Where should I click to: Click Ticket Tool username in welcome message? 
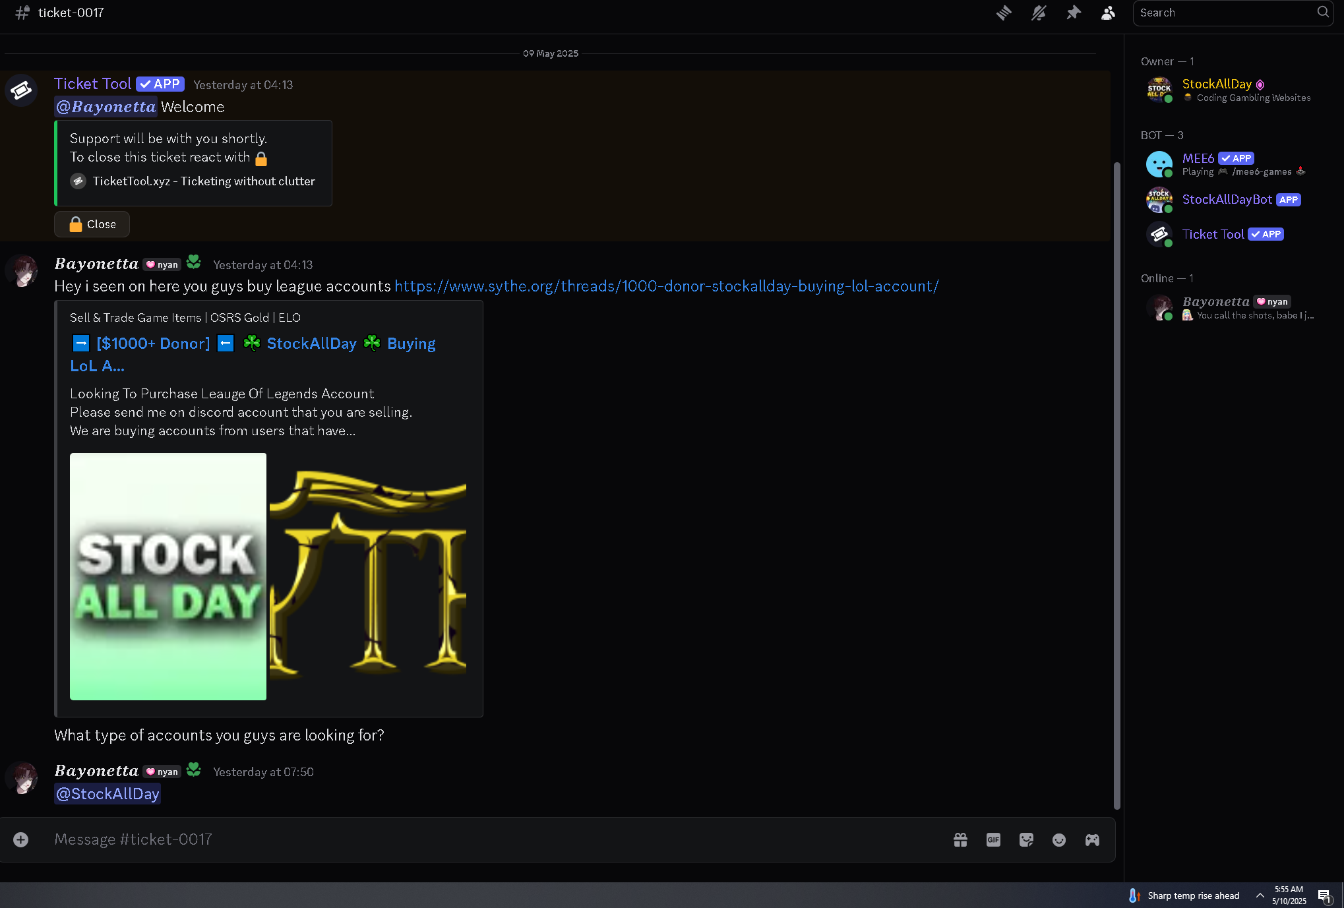[92, 84]
